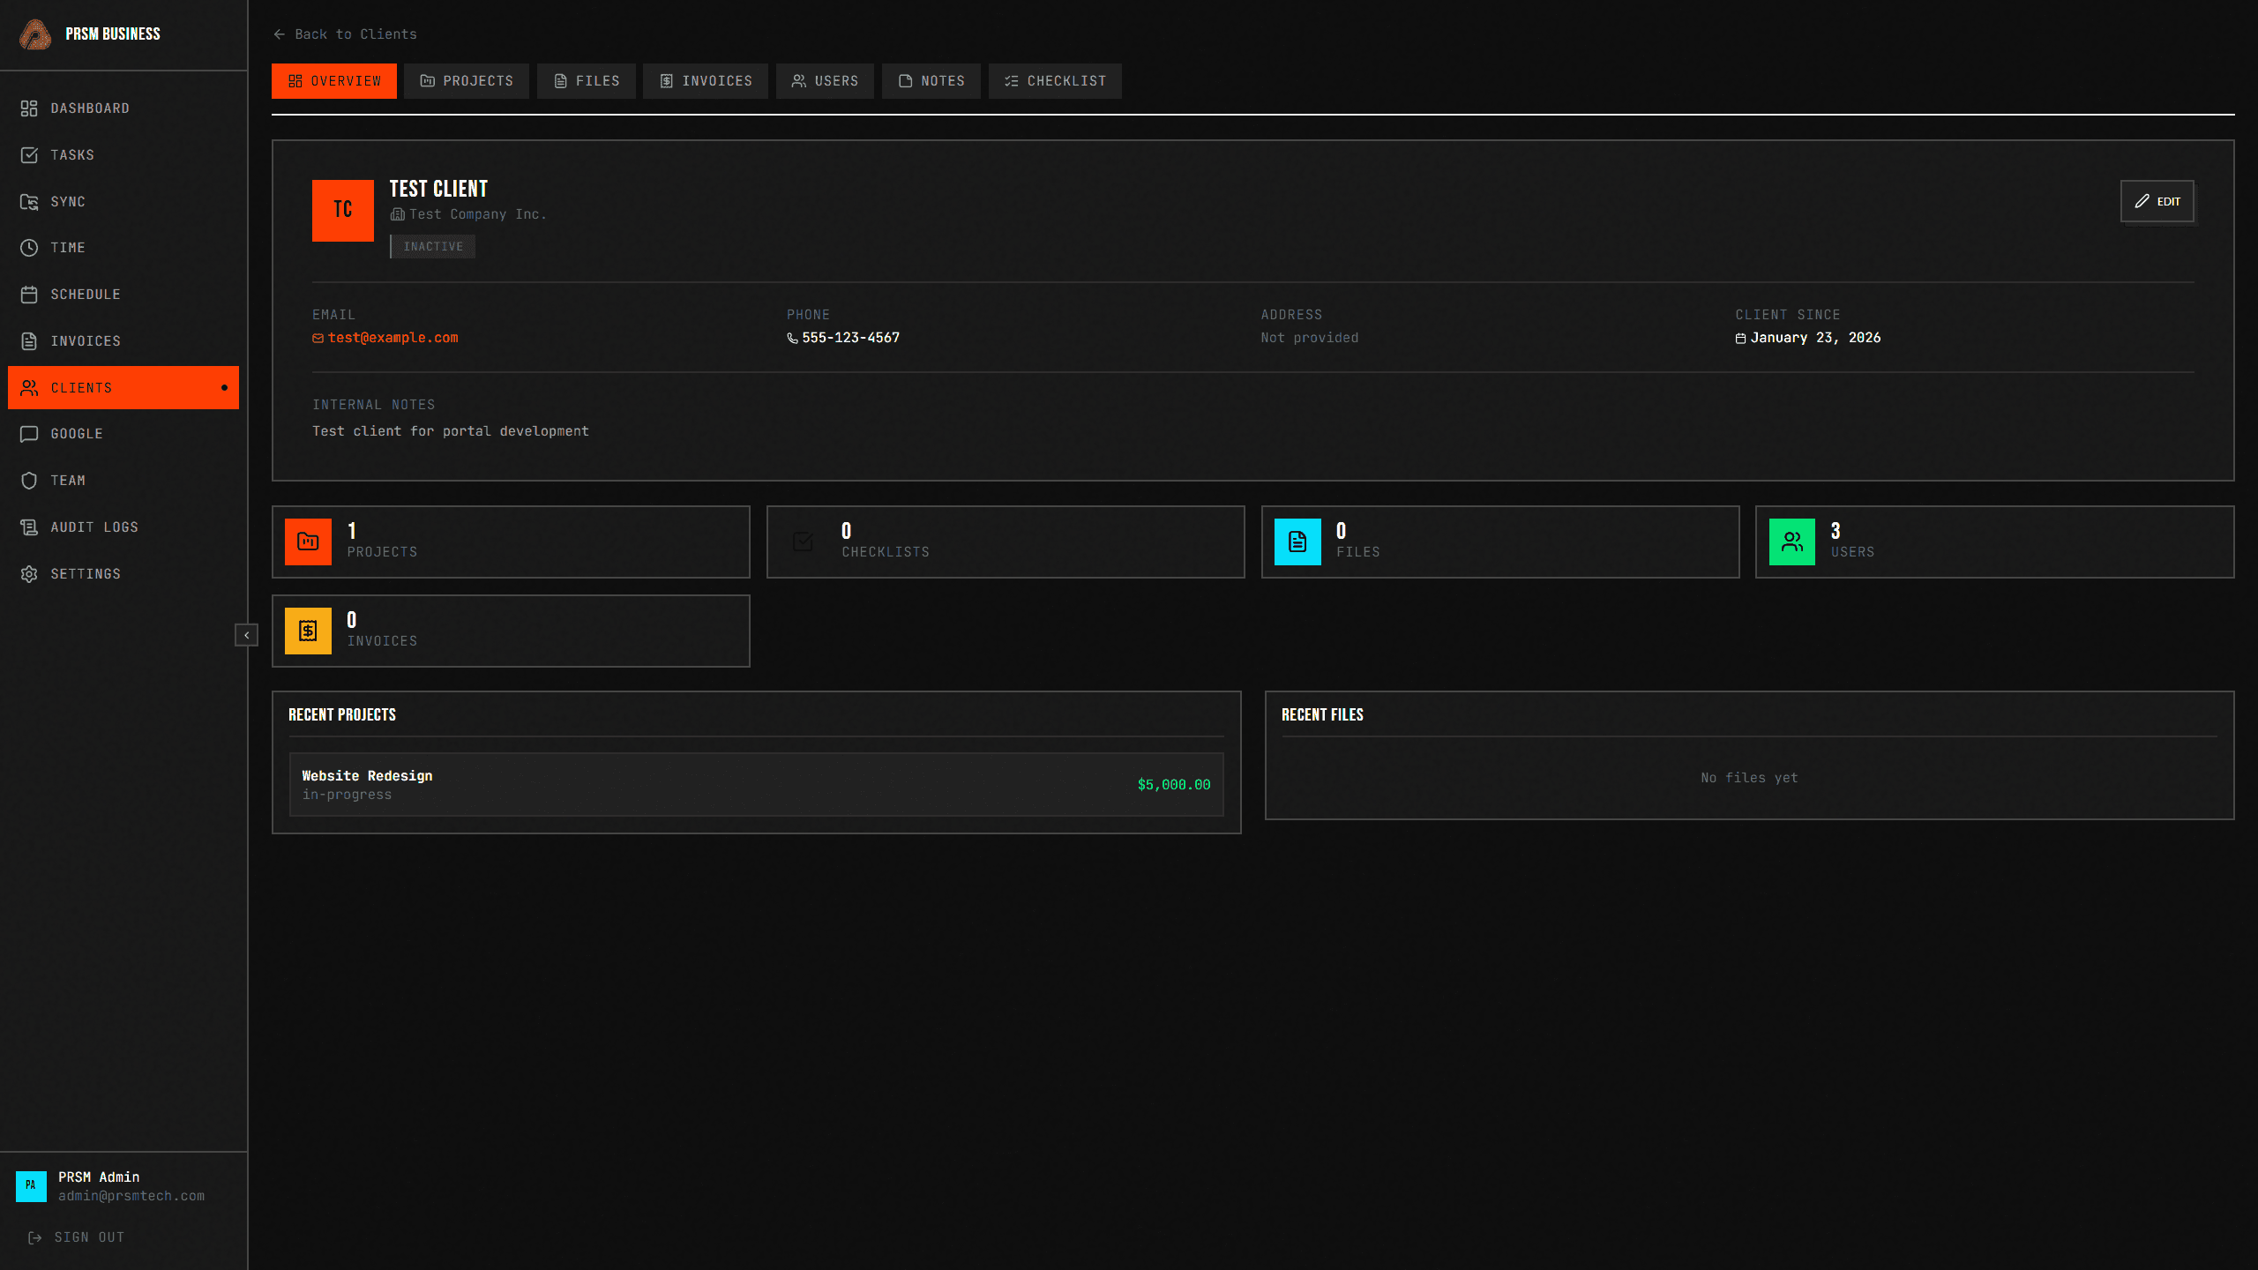Click the yellow Invoices receipt stat icon
Image resolution: width=2258 pixels, height=1270 pixels.
tap(308, 631)
